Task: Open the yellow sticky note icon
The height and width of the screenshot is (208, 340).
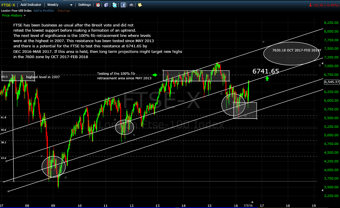Action: 140,5
